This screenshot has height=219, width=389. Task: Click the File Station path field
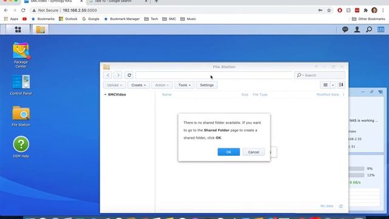tap(214, 75)
